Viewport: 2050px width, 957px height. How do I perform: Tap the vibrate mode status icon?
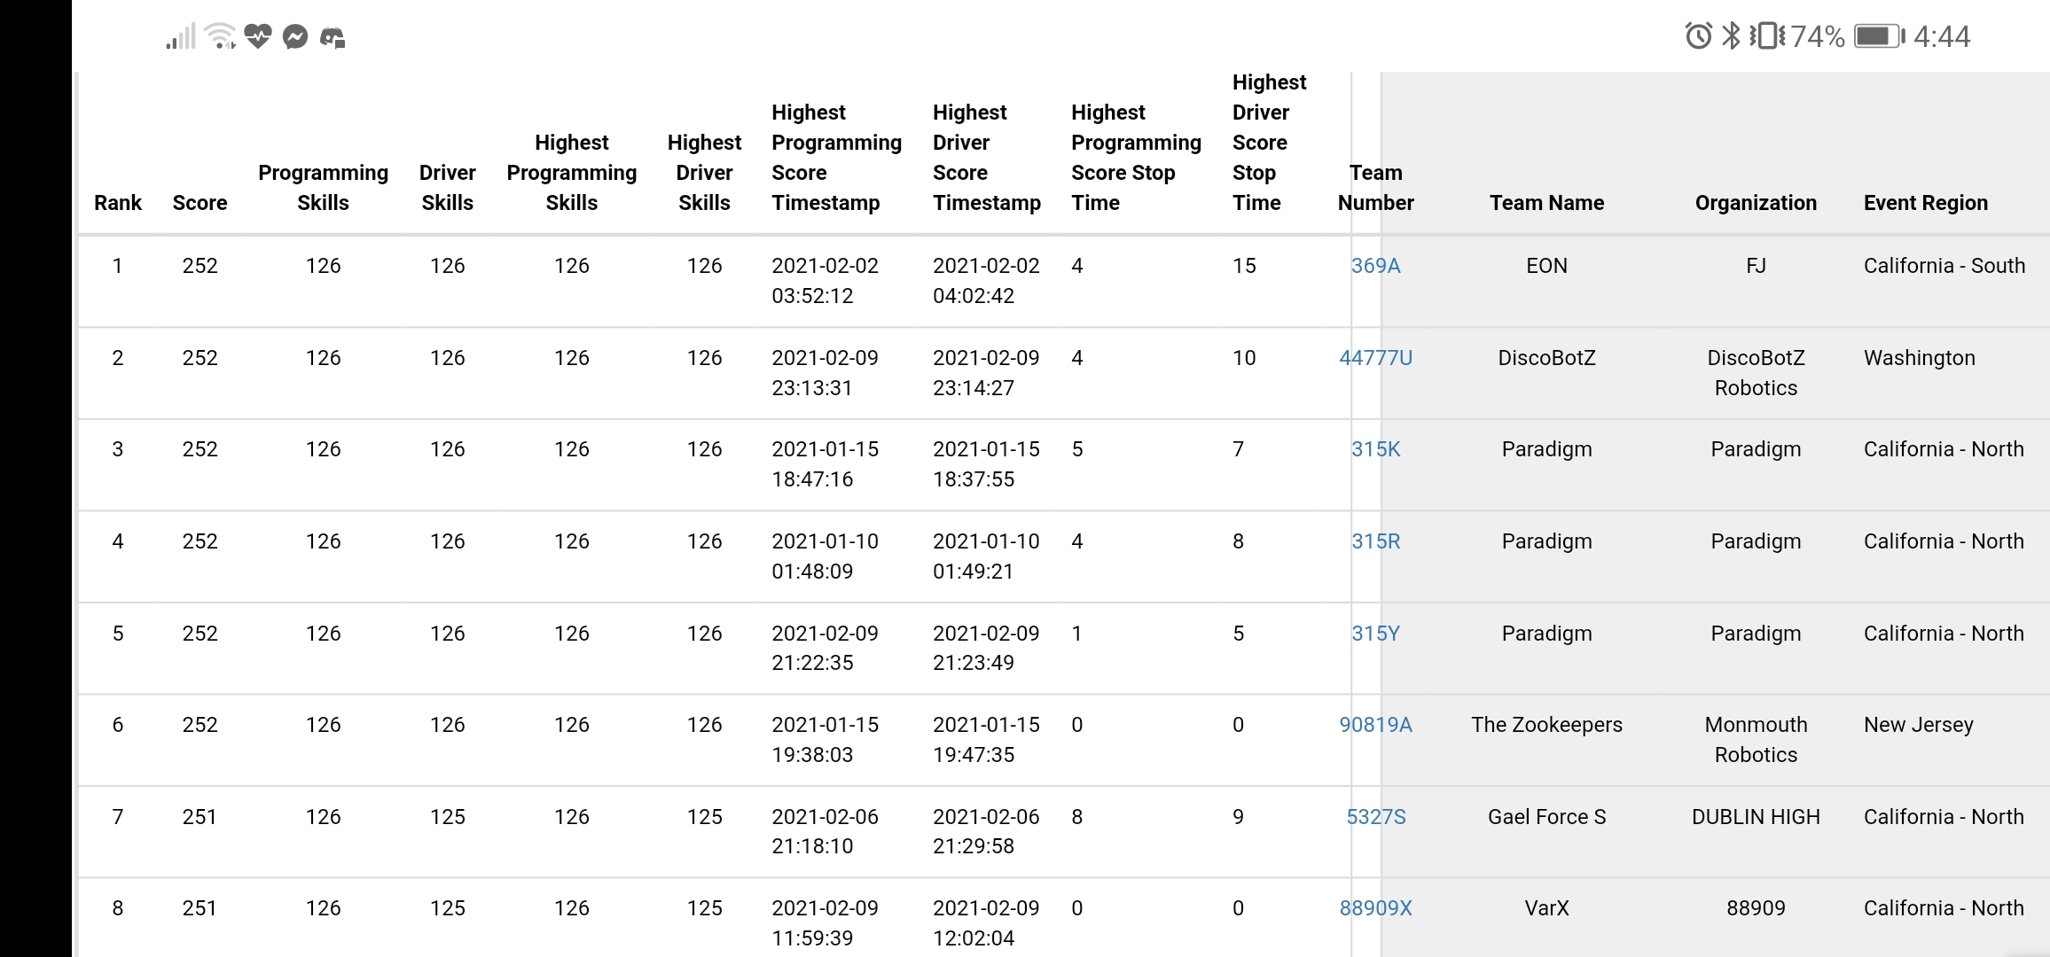point(1766,36)
